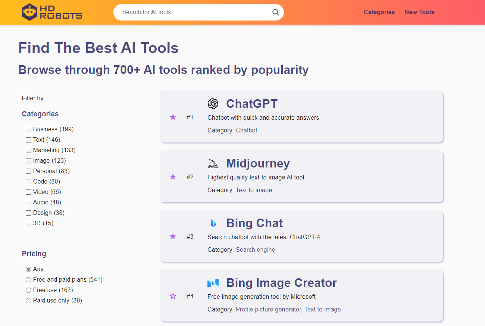This screenshot has width=485, height=326.
Task: Open Text to image link under Bing Image Creator
Action: pyautogui.click(x=322, y=309)
